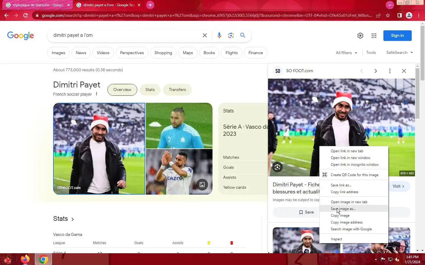Click the browser forward arrow

click(x=16, y=15)
